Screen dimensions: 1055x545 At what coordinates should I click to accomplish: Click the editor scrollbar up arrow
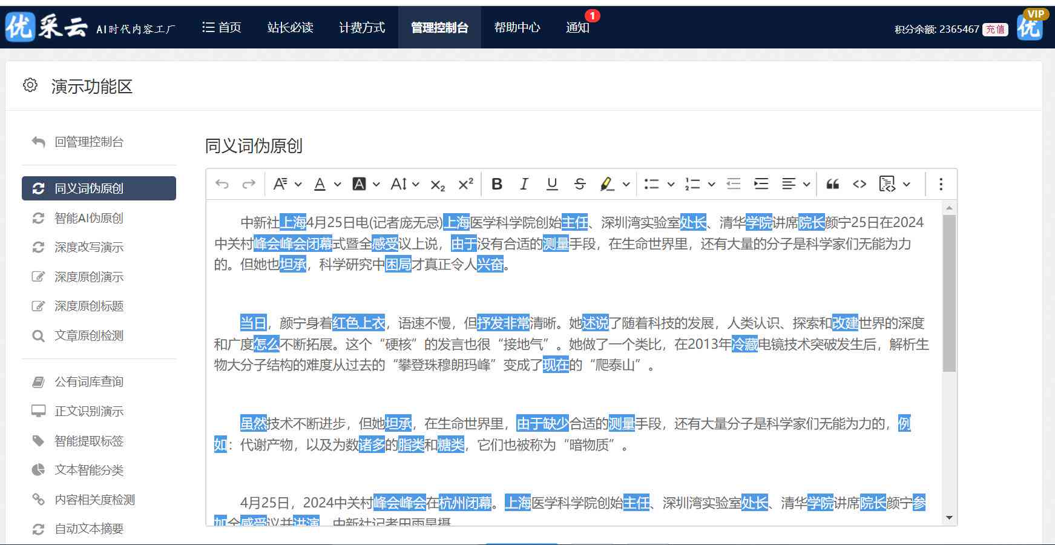click(x=949, y=208)
